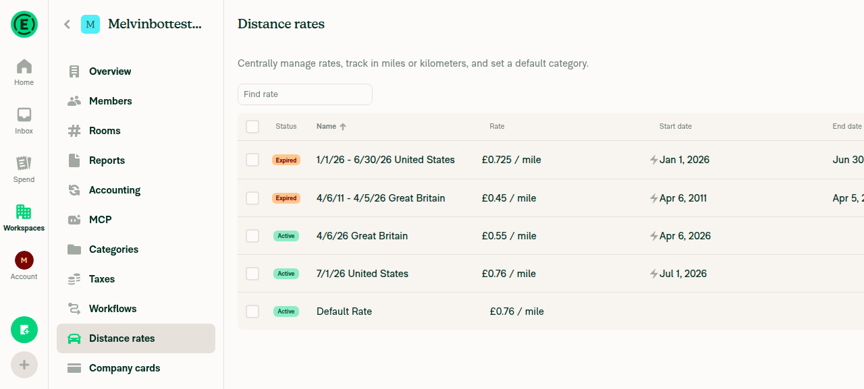This screenshot has width=864, height=389.
Task: Open the Inbox icon in left rail
Action: 24,115
